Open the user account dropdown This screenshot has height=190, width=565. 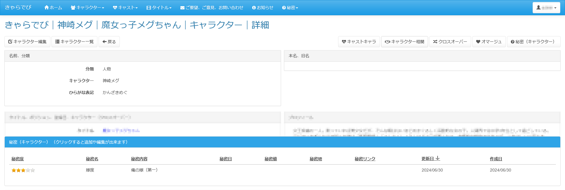tap(546, 8)
